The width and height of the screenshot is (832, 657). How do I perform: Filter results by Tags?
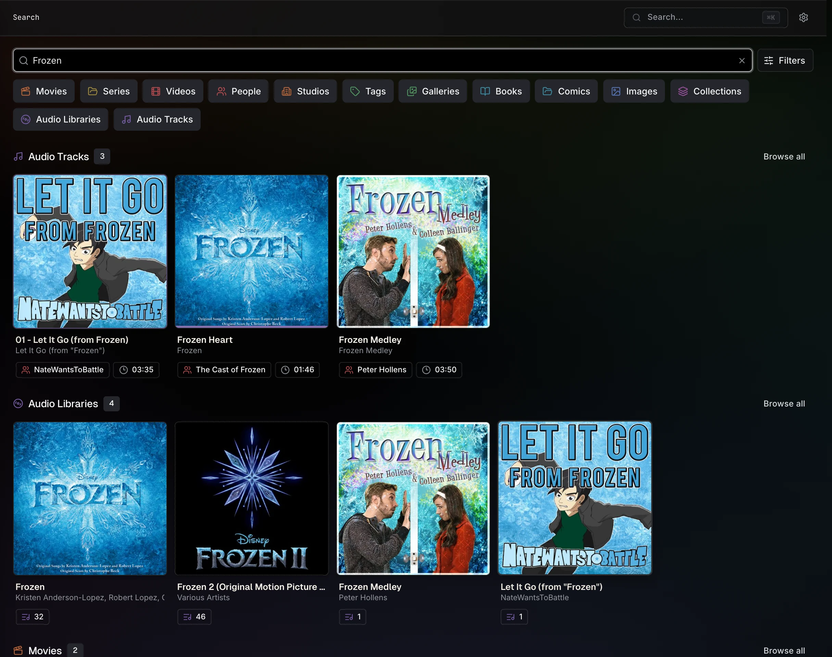368,91
